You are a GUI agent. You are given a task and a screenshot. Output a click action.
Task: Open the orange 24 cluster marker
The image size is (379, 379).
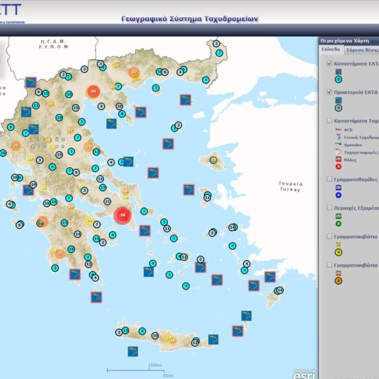[88, 146]
